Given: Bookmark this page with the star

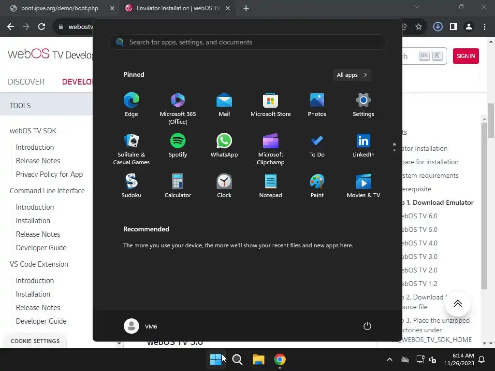Looking at the screenshot, I should click(x=419, y=27).
